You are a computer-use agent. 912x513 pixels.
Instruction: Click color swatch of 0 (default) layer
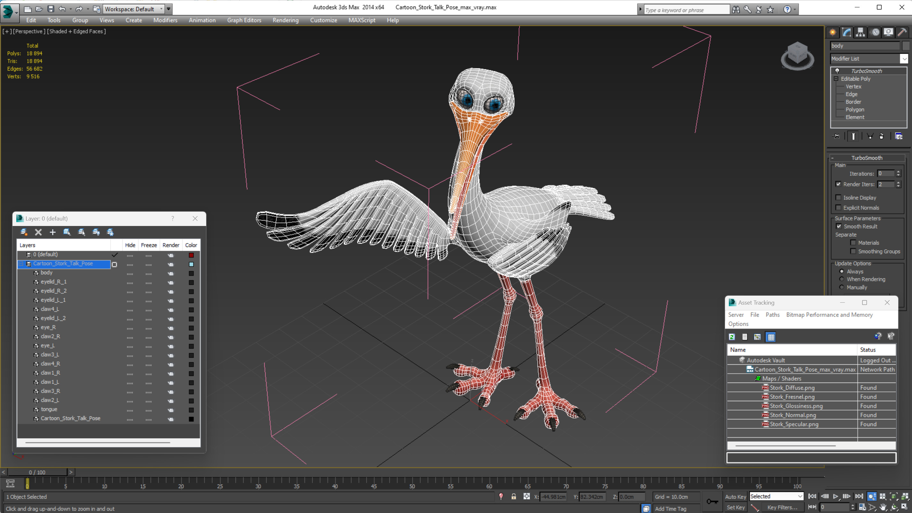[191, 255]
